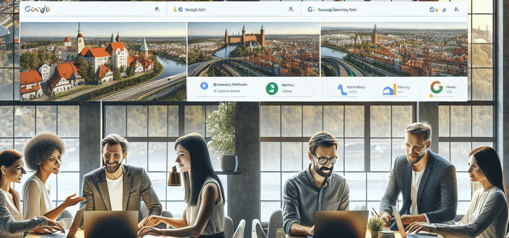Click the orange-blue logo in the middle search bar
The height and width of the screenshot is (238, 509).
[x=177, y=10]
